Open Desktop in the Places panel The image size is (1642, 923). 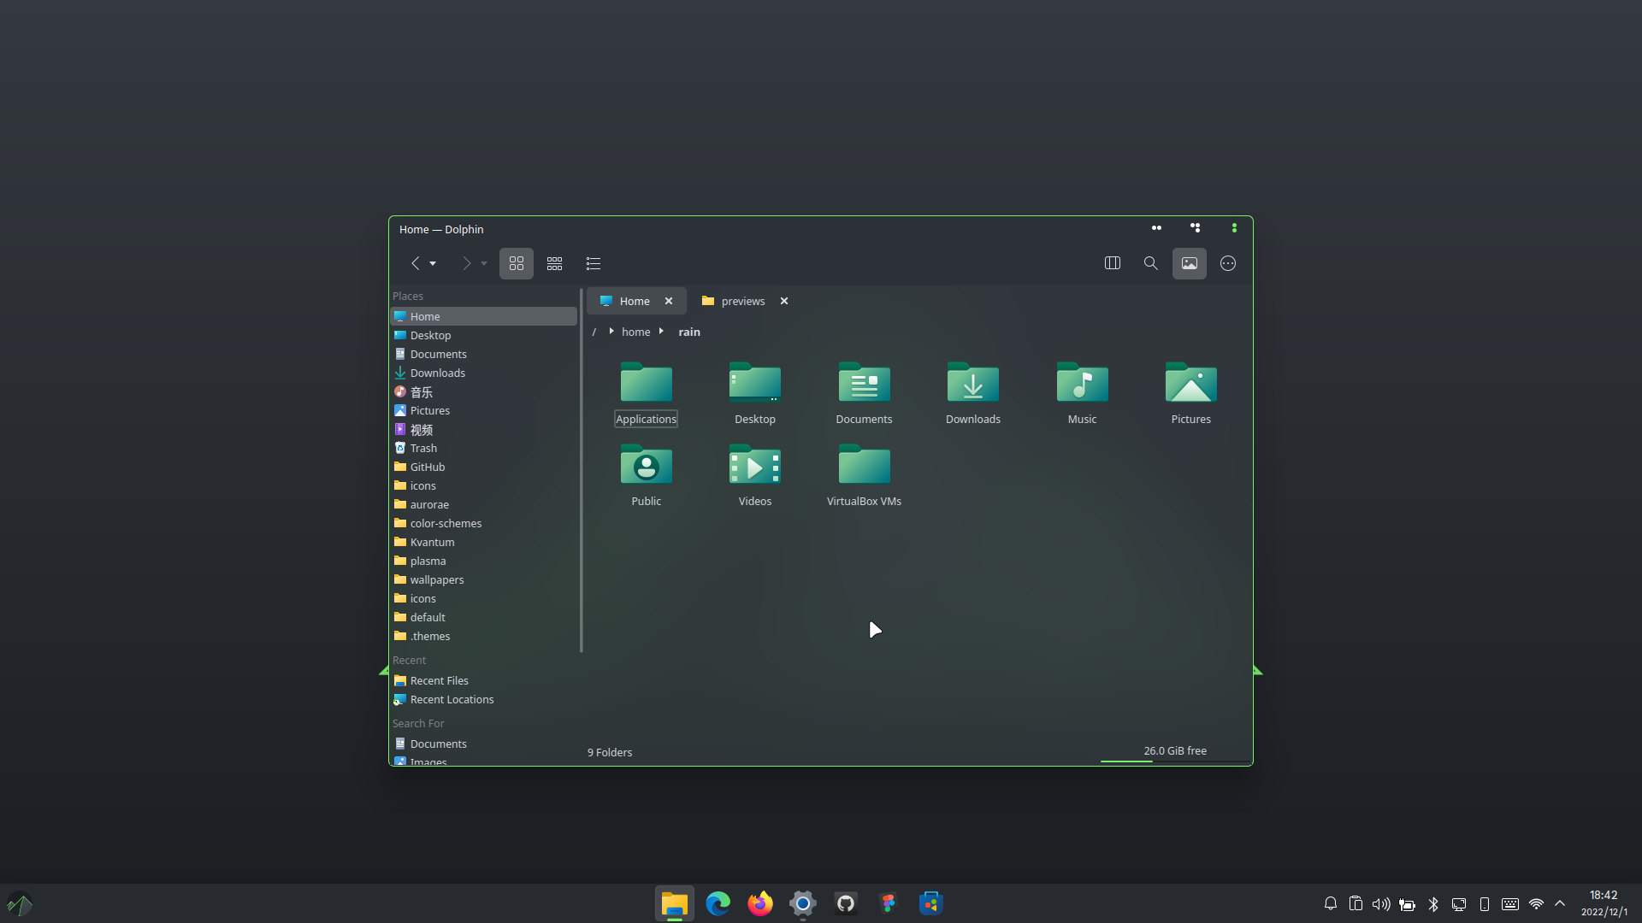click(484, 335)
